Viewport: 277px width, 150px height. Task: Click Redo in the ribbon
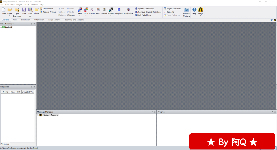70,12
